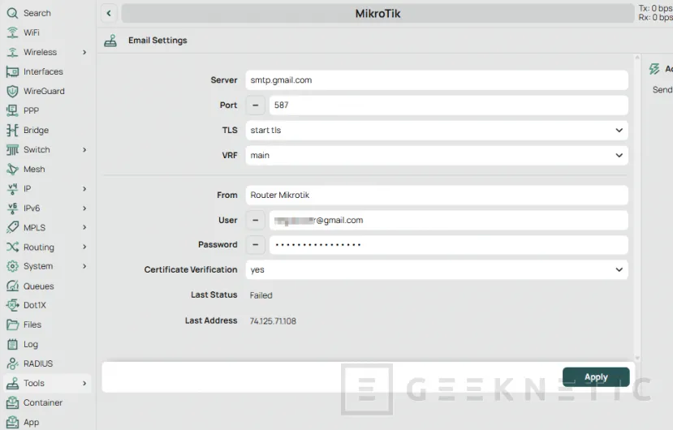This screenshot has height=430, width=673.
Task: Select the Bridge icon
Action: pyautogui.click(x=12, y=130)
